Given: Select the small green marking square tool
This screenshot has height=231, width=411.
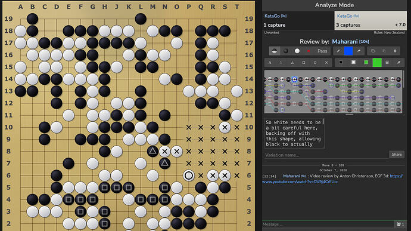Looking at the screenshot, I should (x=366, y=62).
